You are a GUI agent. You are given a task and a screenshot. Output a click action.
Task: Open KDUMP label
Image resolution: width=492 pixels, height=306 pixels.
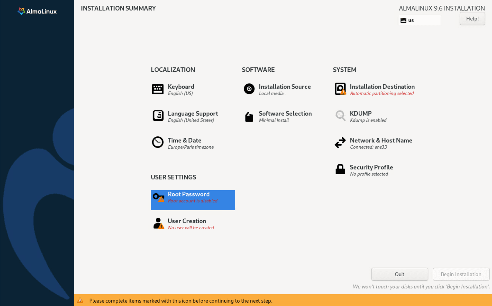pos(361,114)
